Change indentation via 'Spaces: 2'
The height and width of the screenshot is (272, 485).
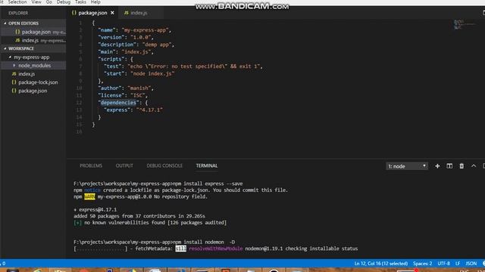(422, 264)
